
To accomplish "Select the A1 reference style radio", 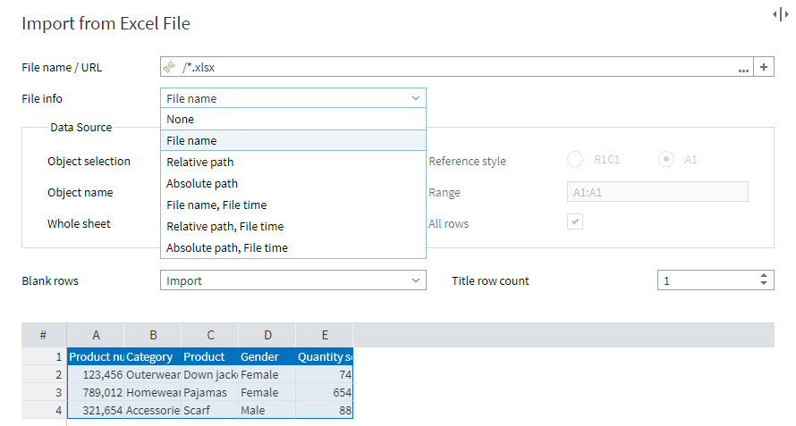I will (x=665, y=160).
